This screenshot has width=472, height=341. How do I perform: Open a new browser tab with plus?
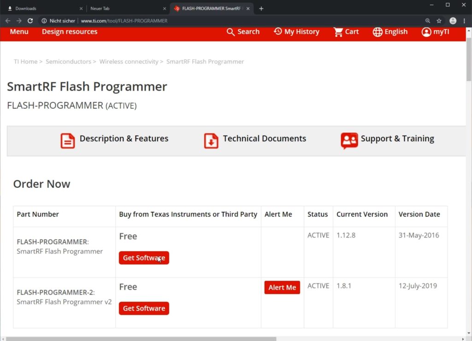coord(261,8)
